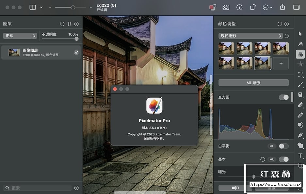Choose the Pen tool in toolbar

[x=300, y=135]
